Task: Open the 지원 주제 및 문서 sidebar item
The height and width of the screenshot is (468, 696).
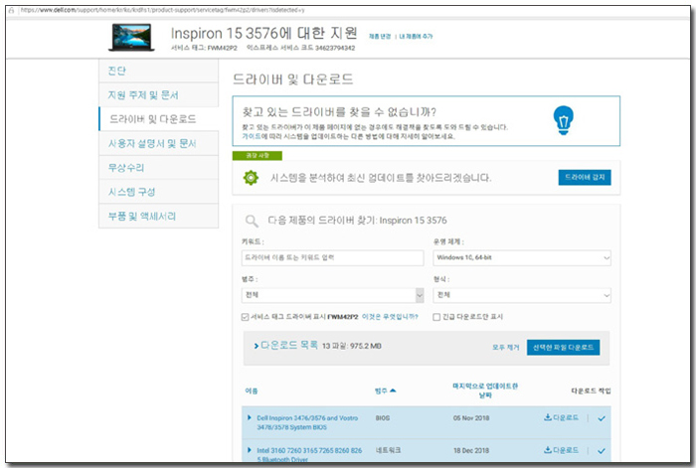Action: (158, 95)
